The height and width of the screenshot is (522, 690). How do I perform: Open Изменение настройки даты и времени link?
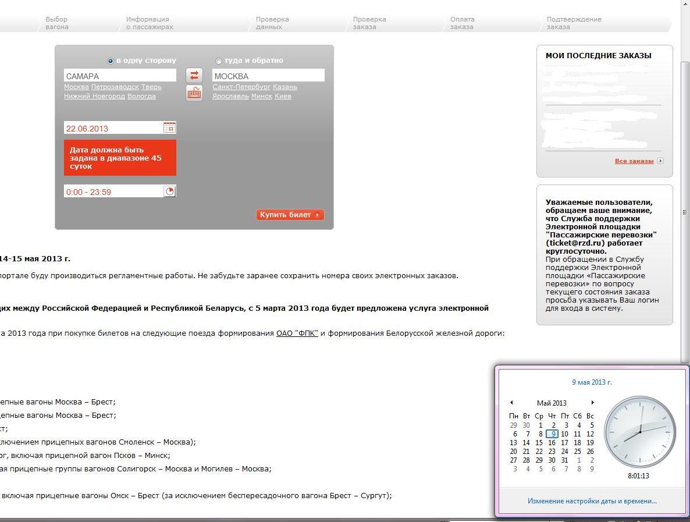tap(592, 500)
